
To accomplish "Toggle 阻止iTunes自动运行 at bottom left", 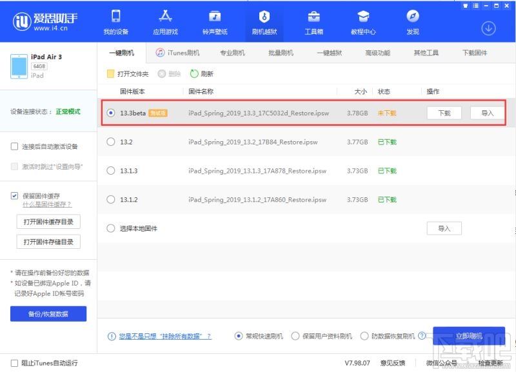I will tap(15, 363).
